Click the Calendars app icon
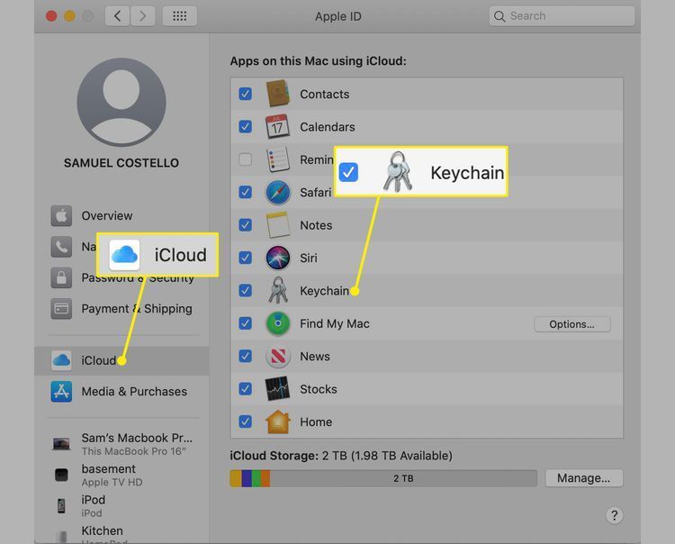This screenshot has height=544, width=675. 276,127
